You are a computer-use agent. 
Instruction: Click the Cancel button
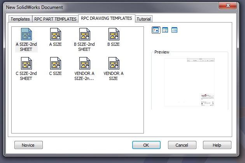182,145
